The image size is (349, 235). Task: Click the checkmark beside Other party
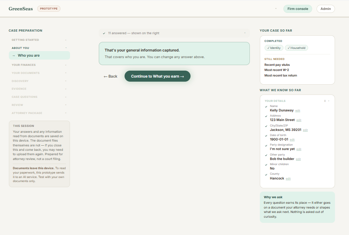tap(266, 155)
